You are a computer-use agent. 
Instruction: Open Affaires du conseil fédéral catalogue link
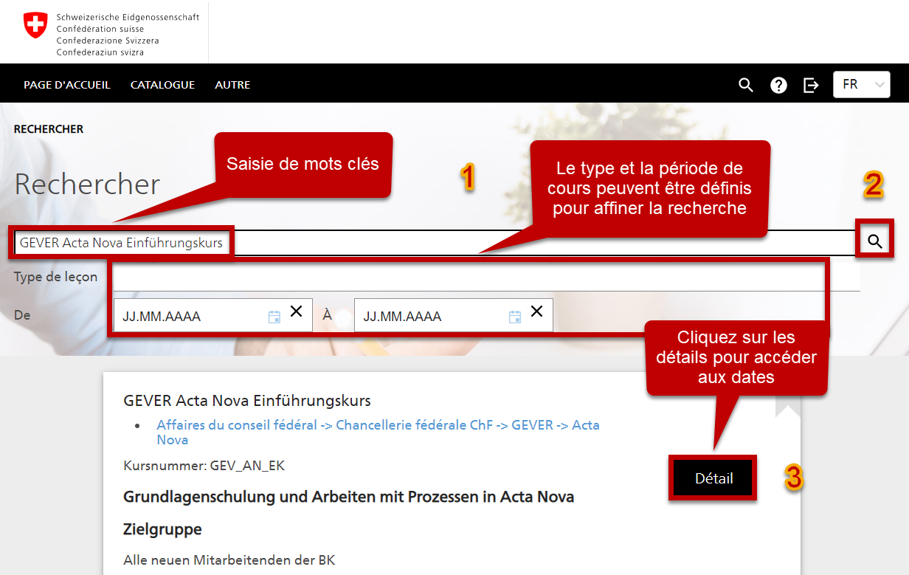click(378, 433)
